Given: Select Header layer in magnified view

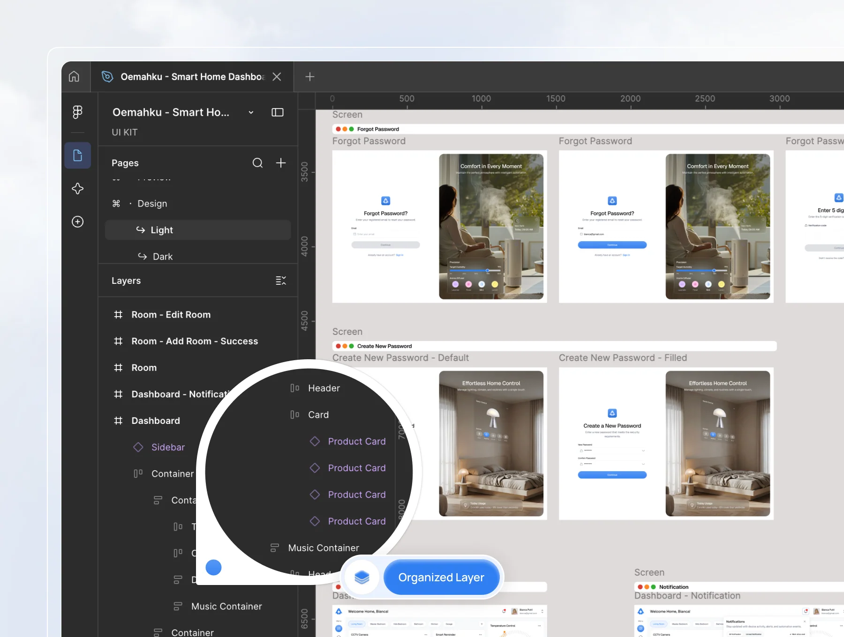Looking at the screenshot, I should pos(324,388).
